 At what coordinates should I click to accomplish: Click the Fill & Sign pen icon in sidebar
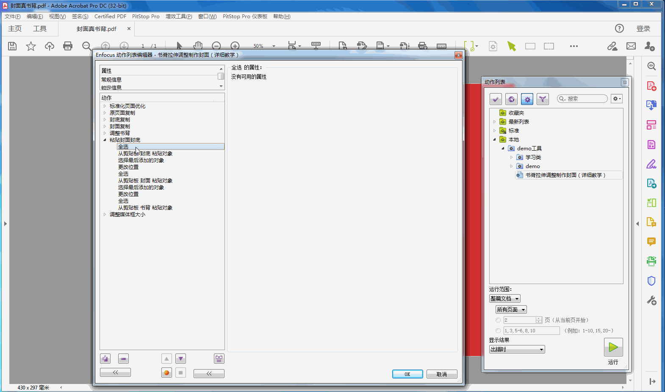click(651, 164)
